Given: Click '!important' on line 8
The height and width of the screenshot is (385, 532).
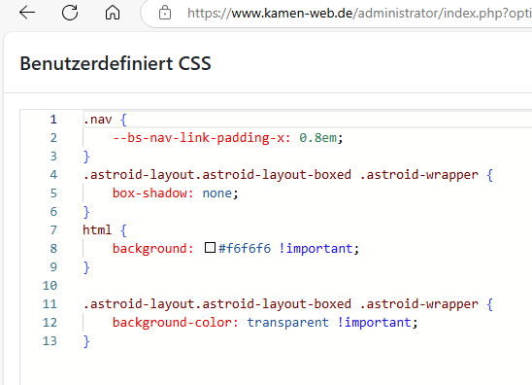Looking at the screenshot, I should point(316,249).
